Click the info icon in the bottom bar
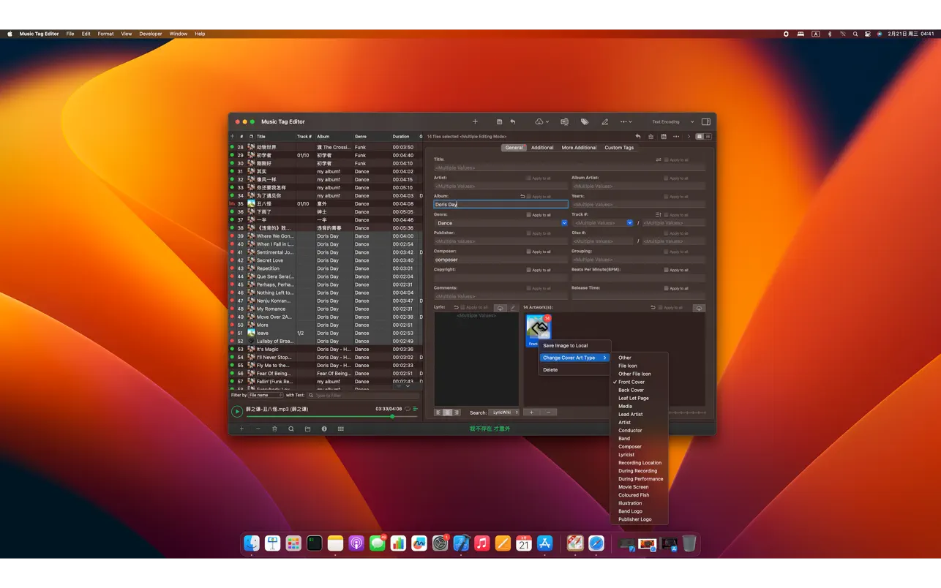Image resolution: width=941 pixels, height=588 pixels. point(324,429)
